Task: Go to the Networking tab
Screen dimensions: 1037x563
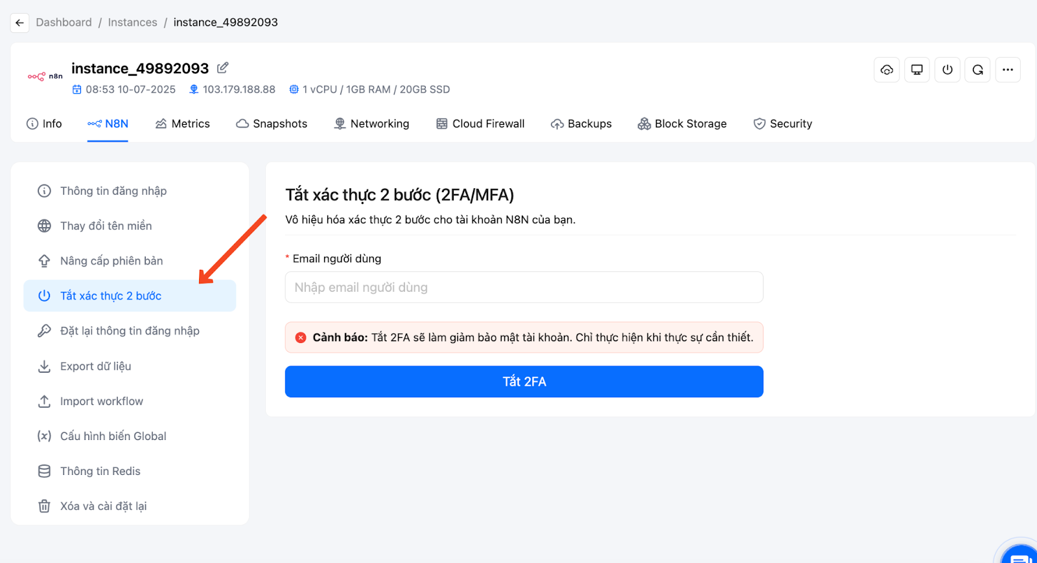Action: point(371,124)
